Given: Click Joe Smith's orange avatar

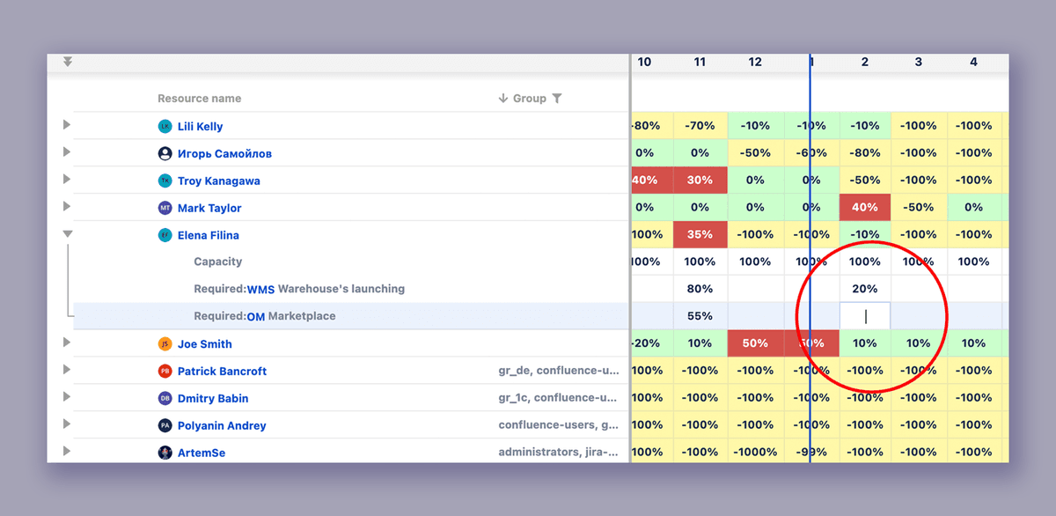Looking at the screenshot, I should (165, 344).
